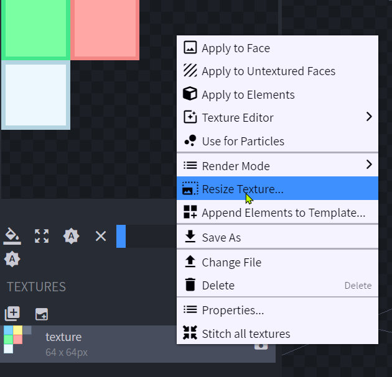This screenshot has width=392, height=377.
Task: Expand the Render Mode submenu arrow
Action: pos(368,165)
